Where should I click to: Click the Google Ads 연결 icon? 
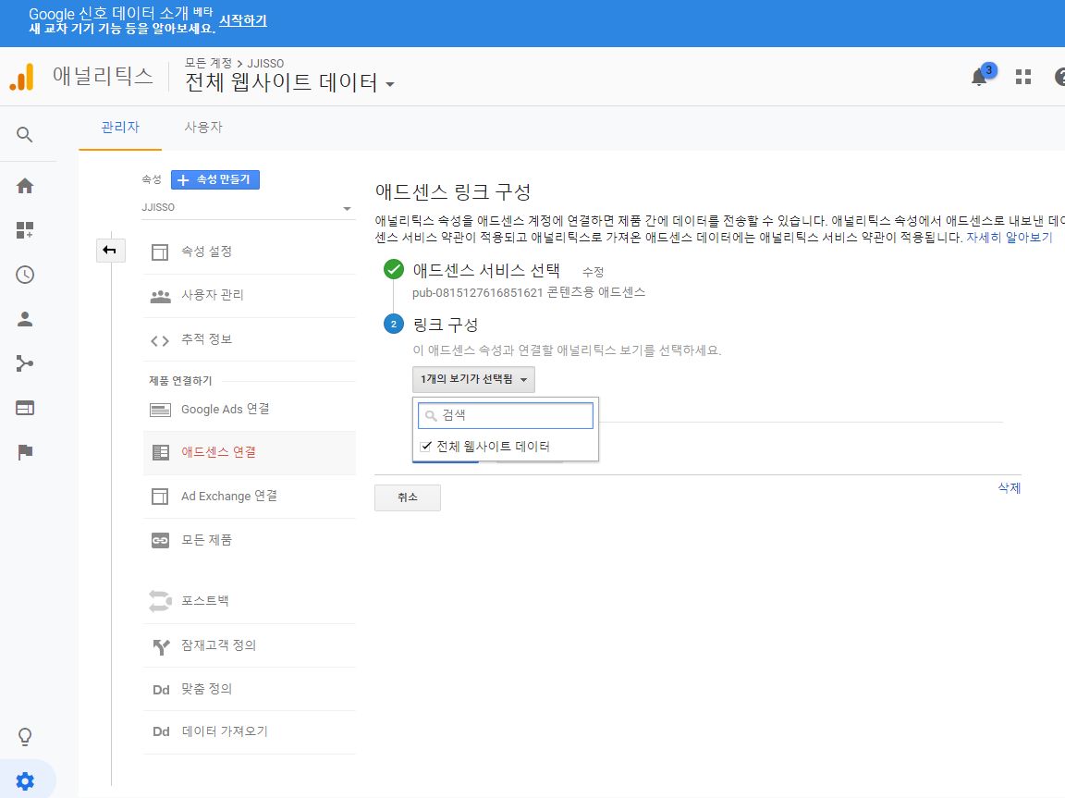pyautogui.click(x=160, y=410)
